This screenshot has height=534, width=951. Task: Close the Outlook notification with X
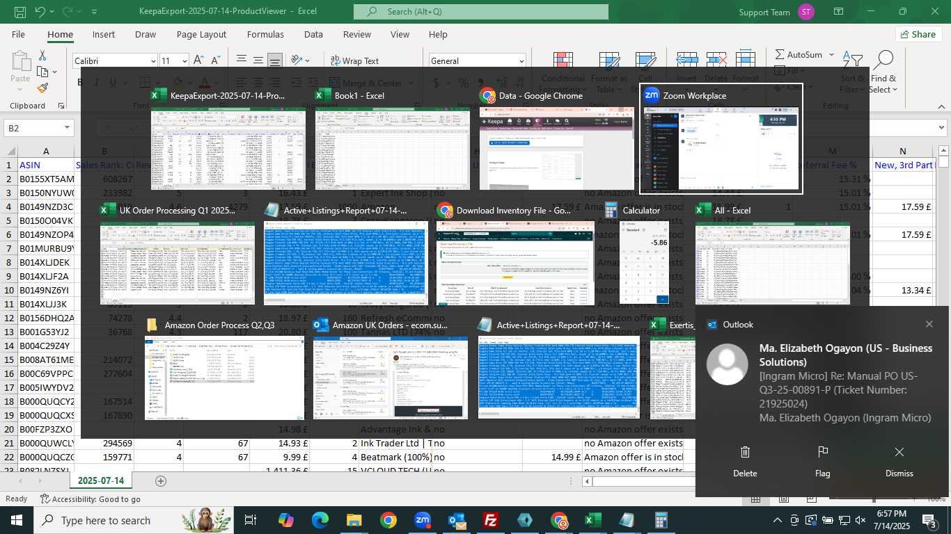[x=929, y=324]
